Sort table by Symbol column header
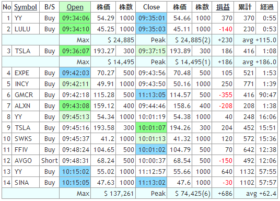 click(26, 7)
